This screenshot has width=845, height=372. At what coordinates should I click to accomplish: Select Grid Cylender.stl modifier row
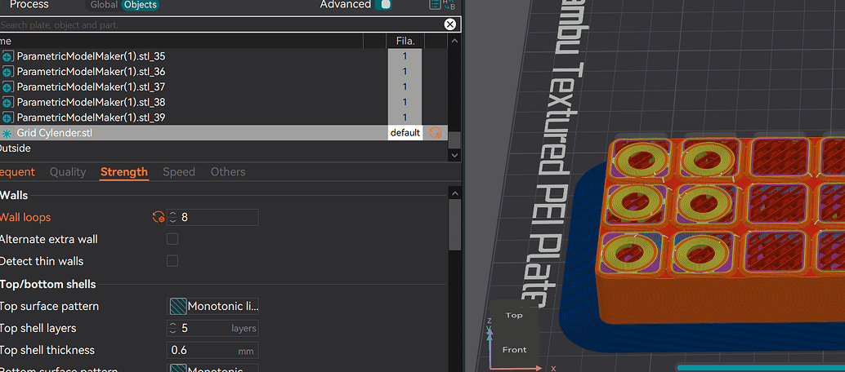[224, 133]
